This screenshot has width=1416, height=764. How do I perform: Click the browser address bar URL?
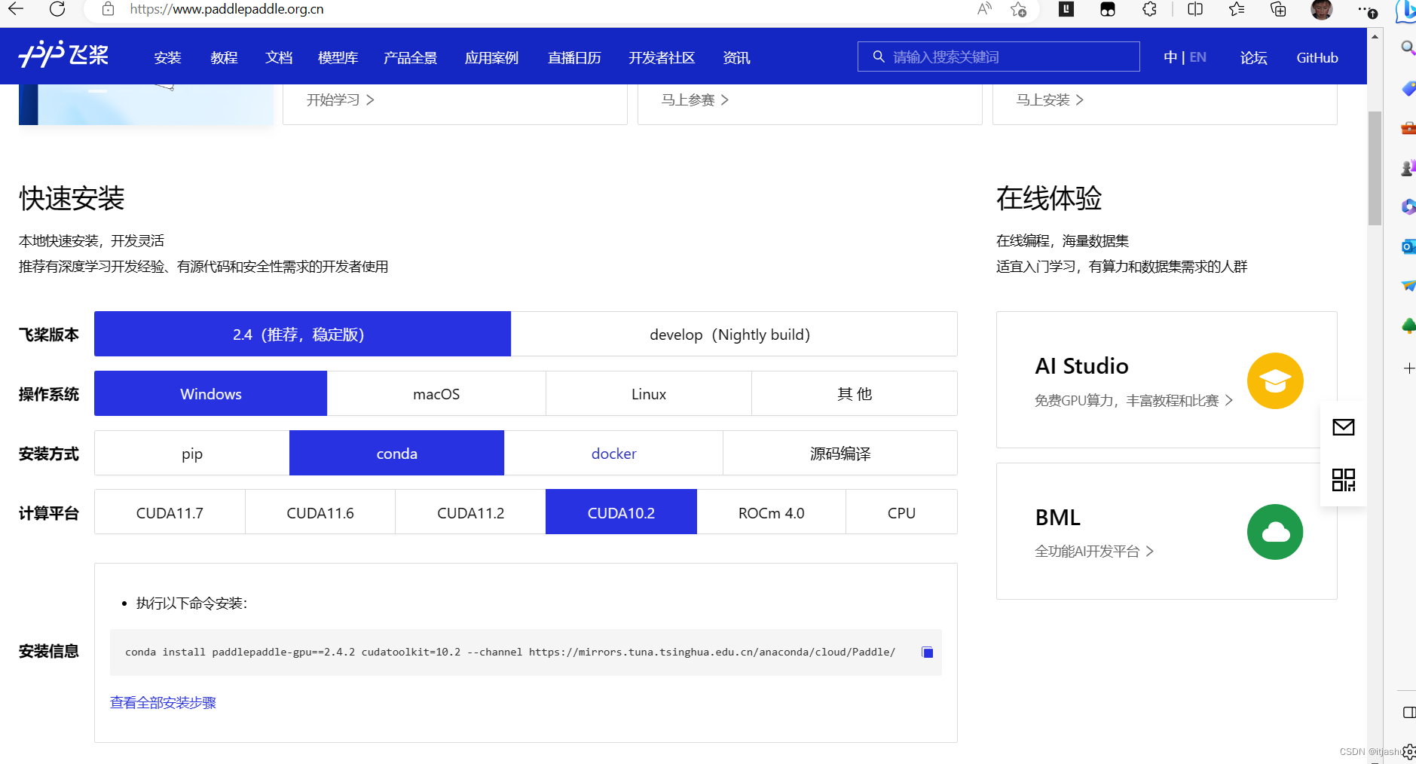click(x=227, y=9)
